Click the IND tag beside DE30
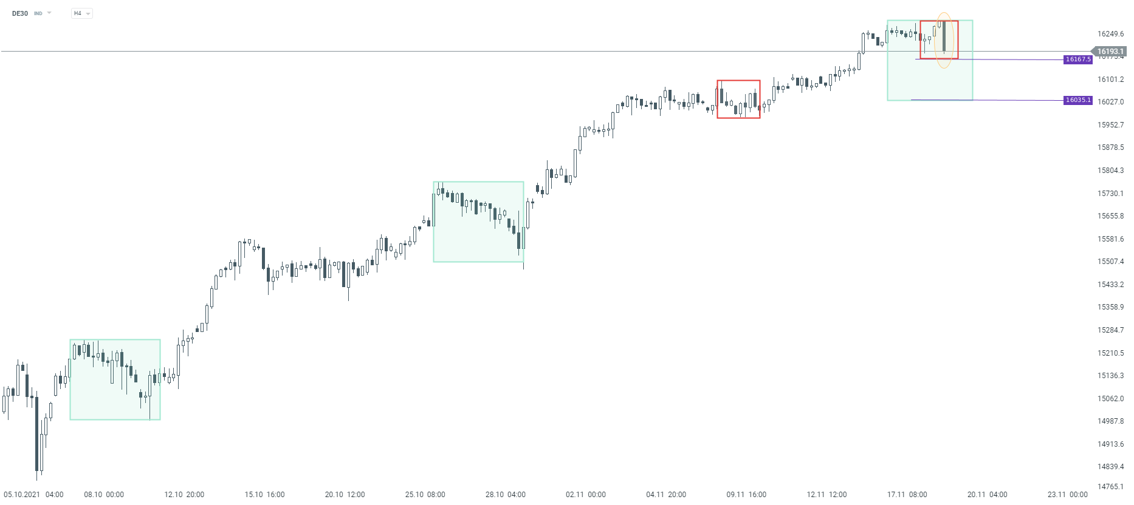Viewport: 1134px width, 505px height. pos(38,13)
